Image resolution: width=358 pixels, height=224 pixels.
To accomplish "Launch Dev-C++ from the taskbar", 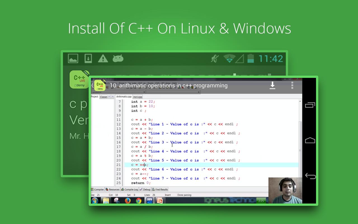I will click(x=149, y=201).
